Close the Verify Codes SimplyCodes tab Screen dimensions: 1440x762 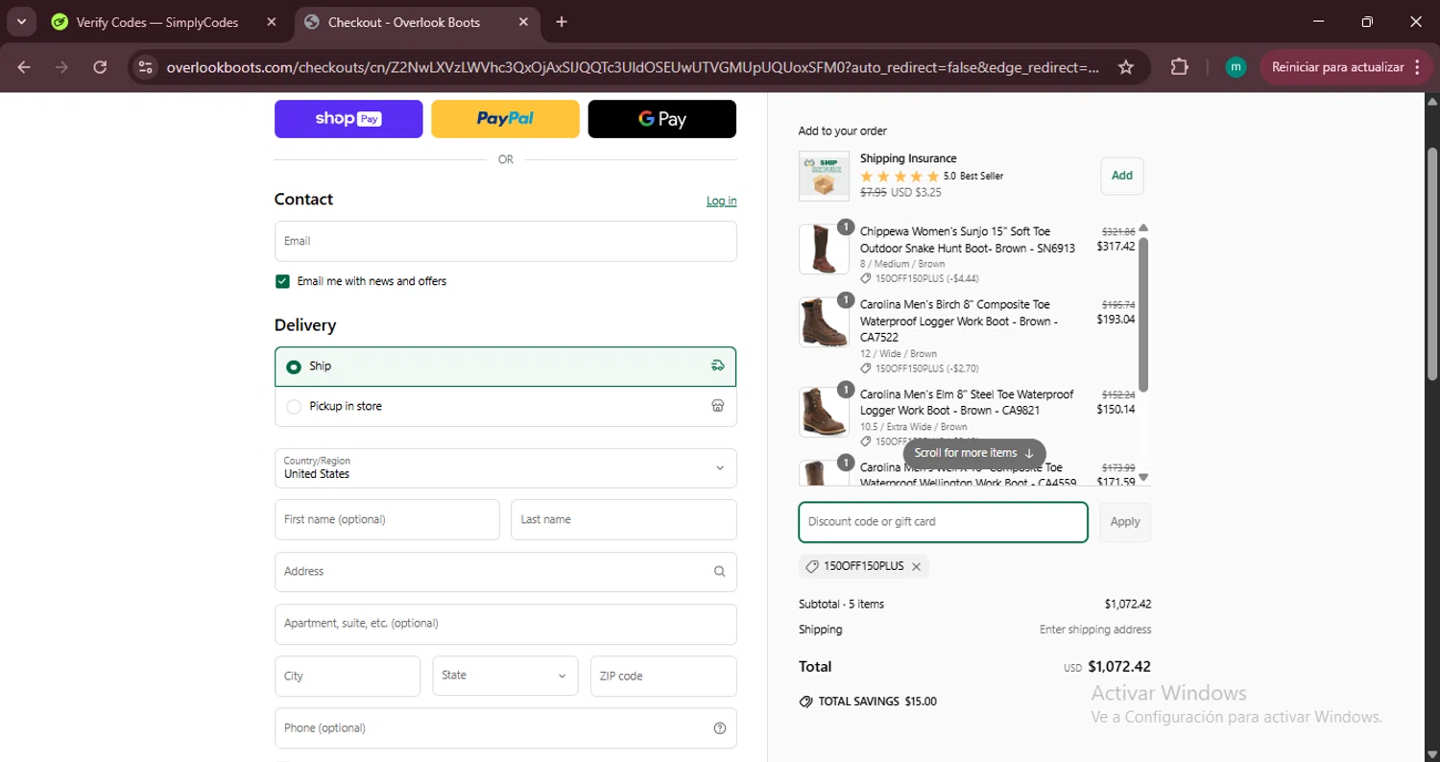pyautogui.click(x=272, y=22)
